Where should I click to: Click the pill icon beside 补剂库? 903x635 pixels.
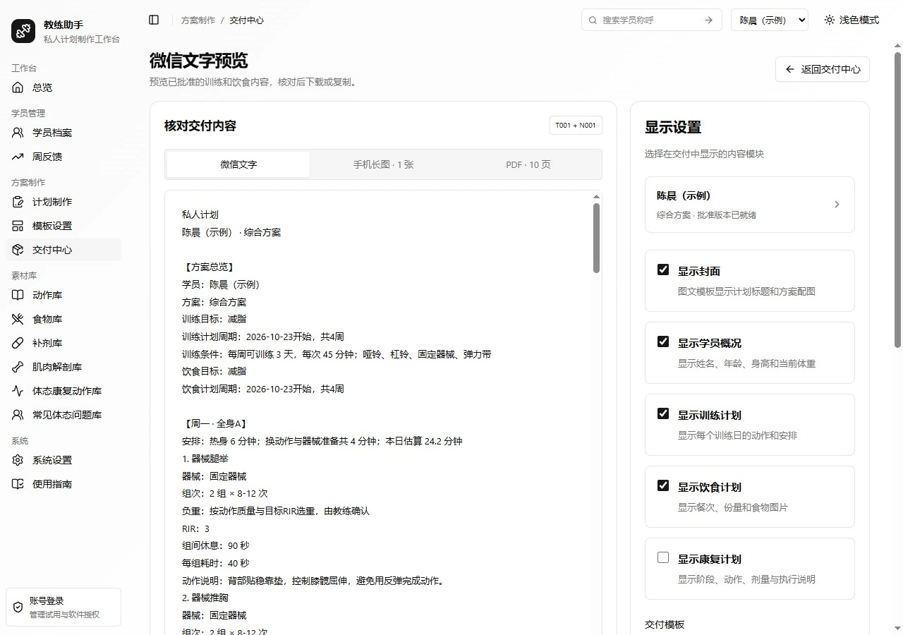pyautogui.click(x=18, y=343)
